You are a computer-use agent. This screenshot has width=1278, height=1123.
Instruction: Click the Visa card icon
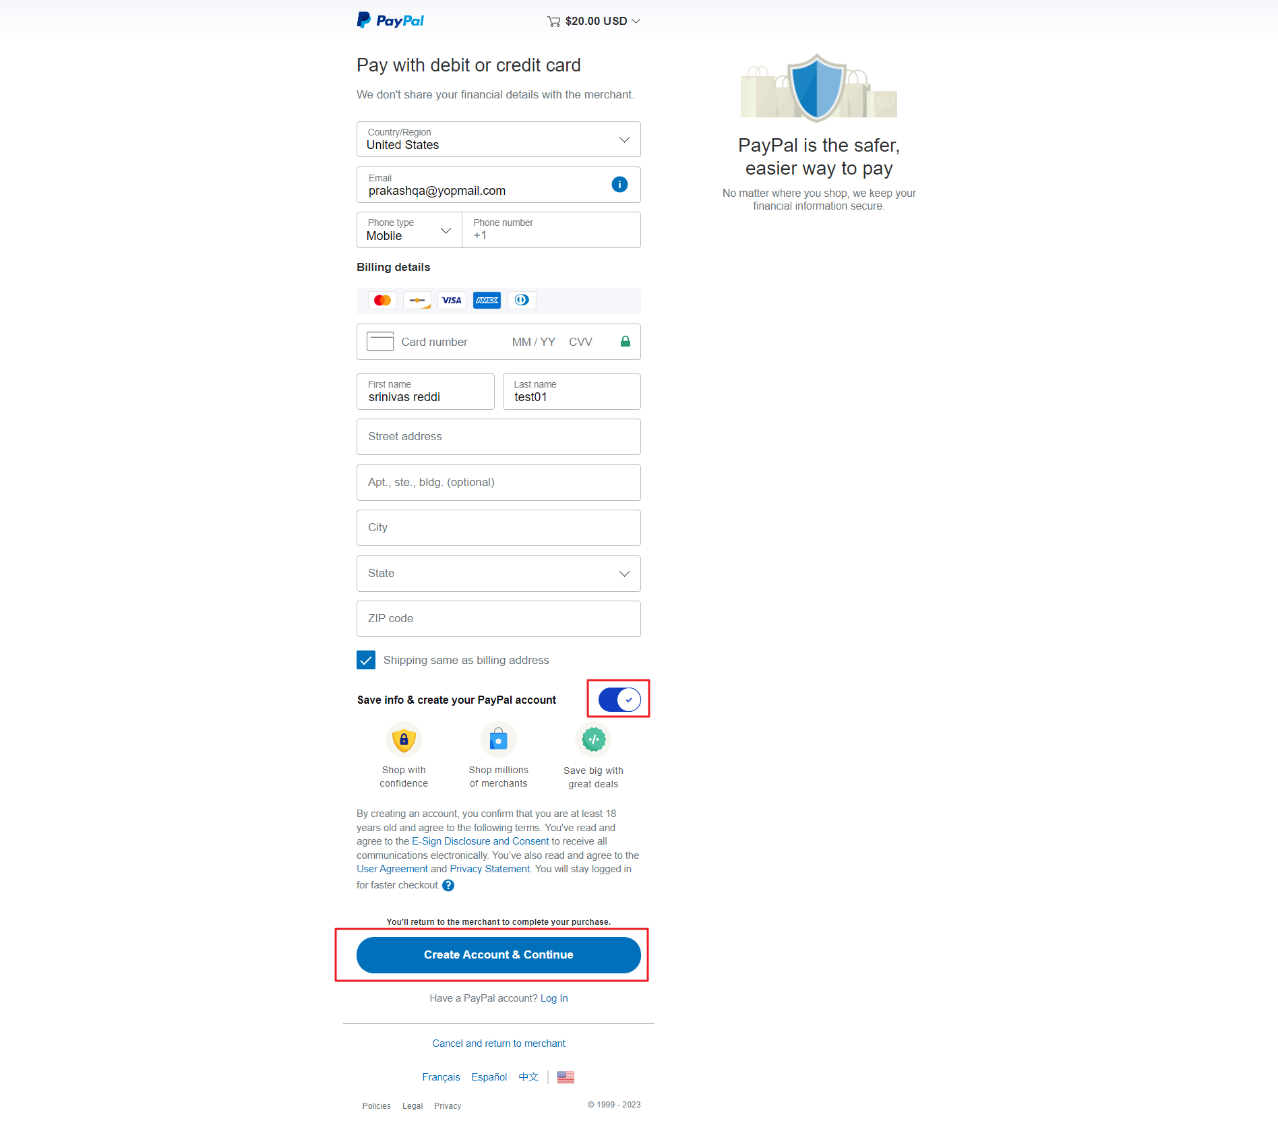click(452, 300)
